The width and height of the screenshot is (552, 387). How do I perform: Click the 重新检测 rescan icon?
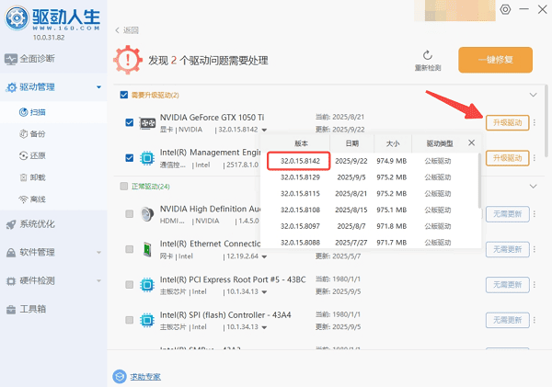(x=428, y=55)
